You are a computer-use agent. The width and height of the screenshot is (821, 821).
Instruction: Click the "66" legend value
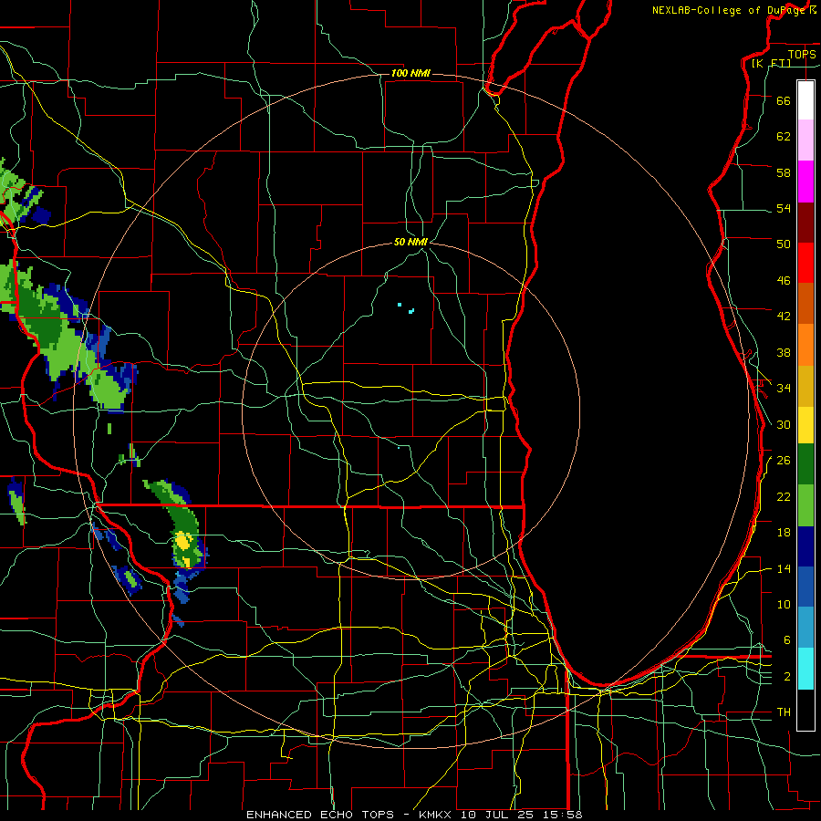click(x=784, y=101)
